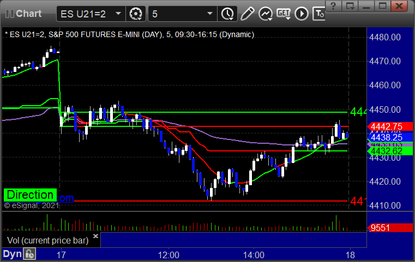Viewport: 415px width, 262px height.
Task: Open the window pop-out menu icon
Action: pos(350,6)
